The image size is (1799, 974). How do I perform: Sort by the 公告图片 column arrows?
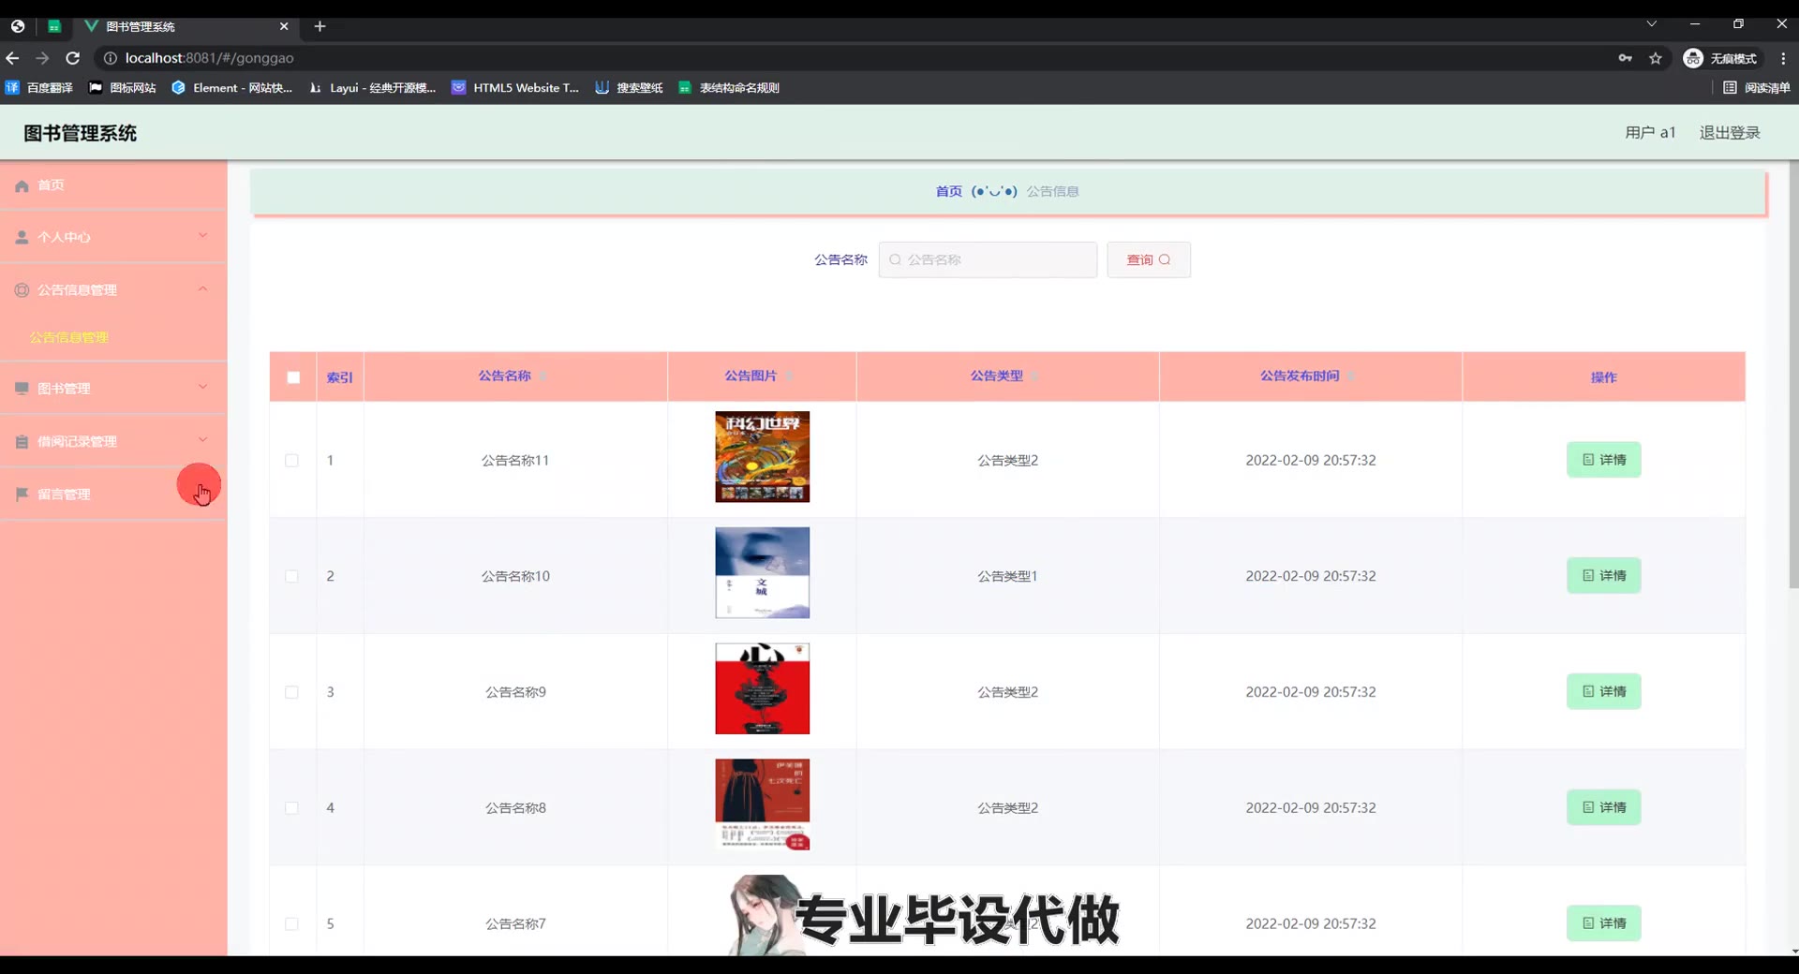[x=789, y=376]
